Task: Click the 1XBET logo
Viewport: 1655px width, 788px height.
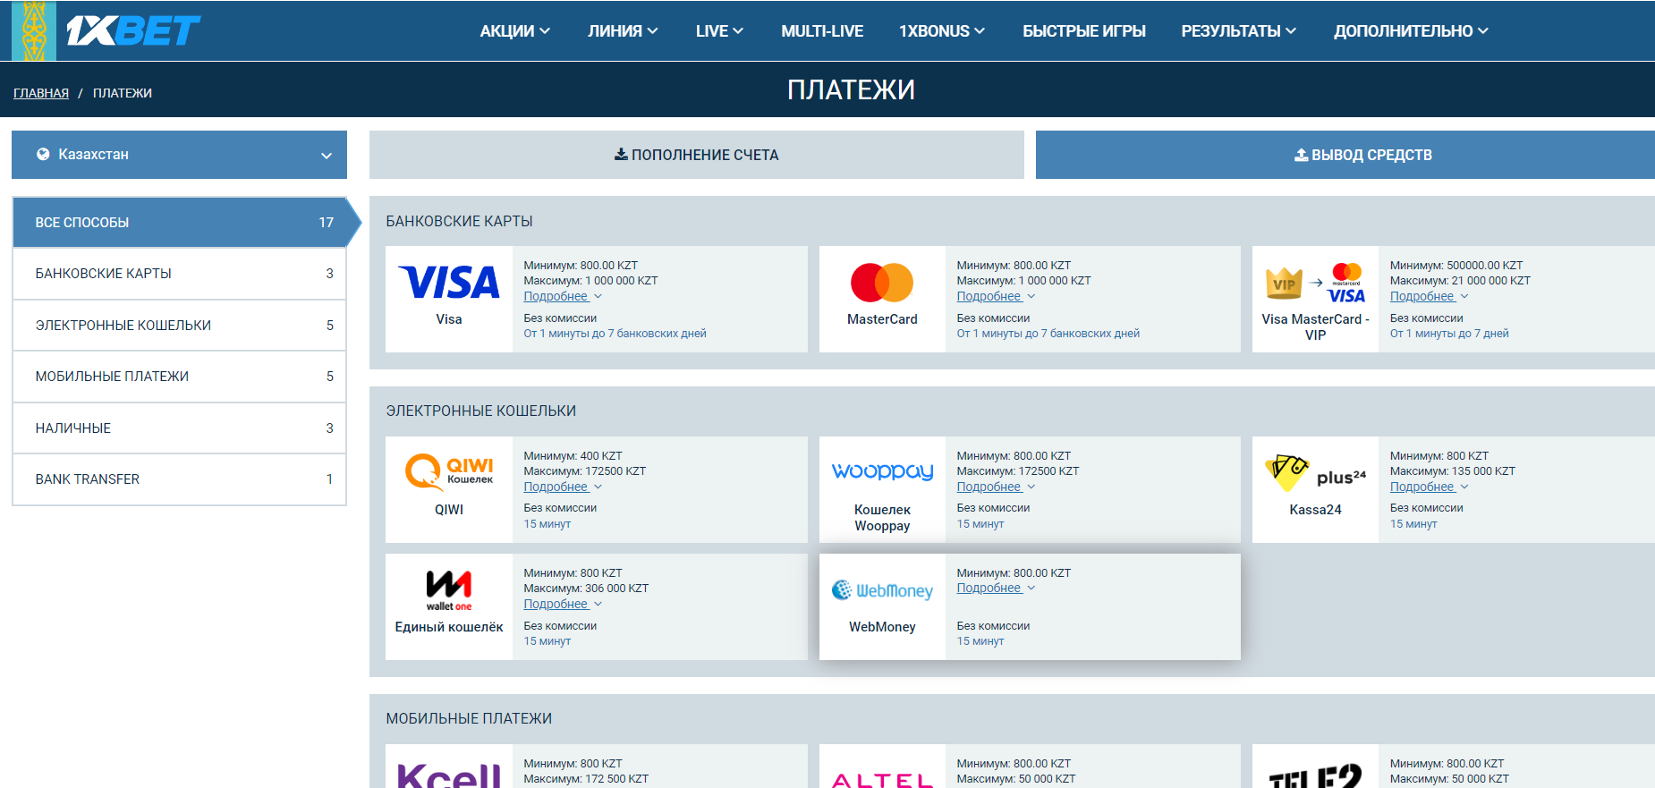Action: pos(133,31)
